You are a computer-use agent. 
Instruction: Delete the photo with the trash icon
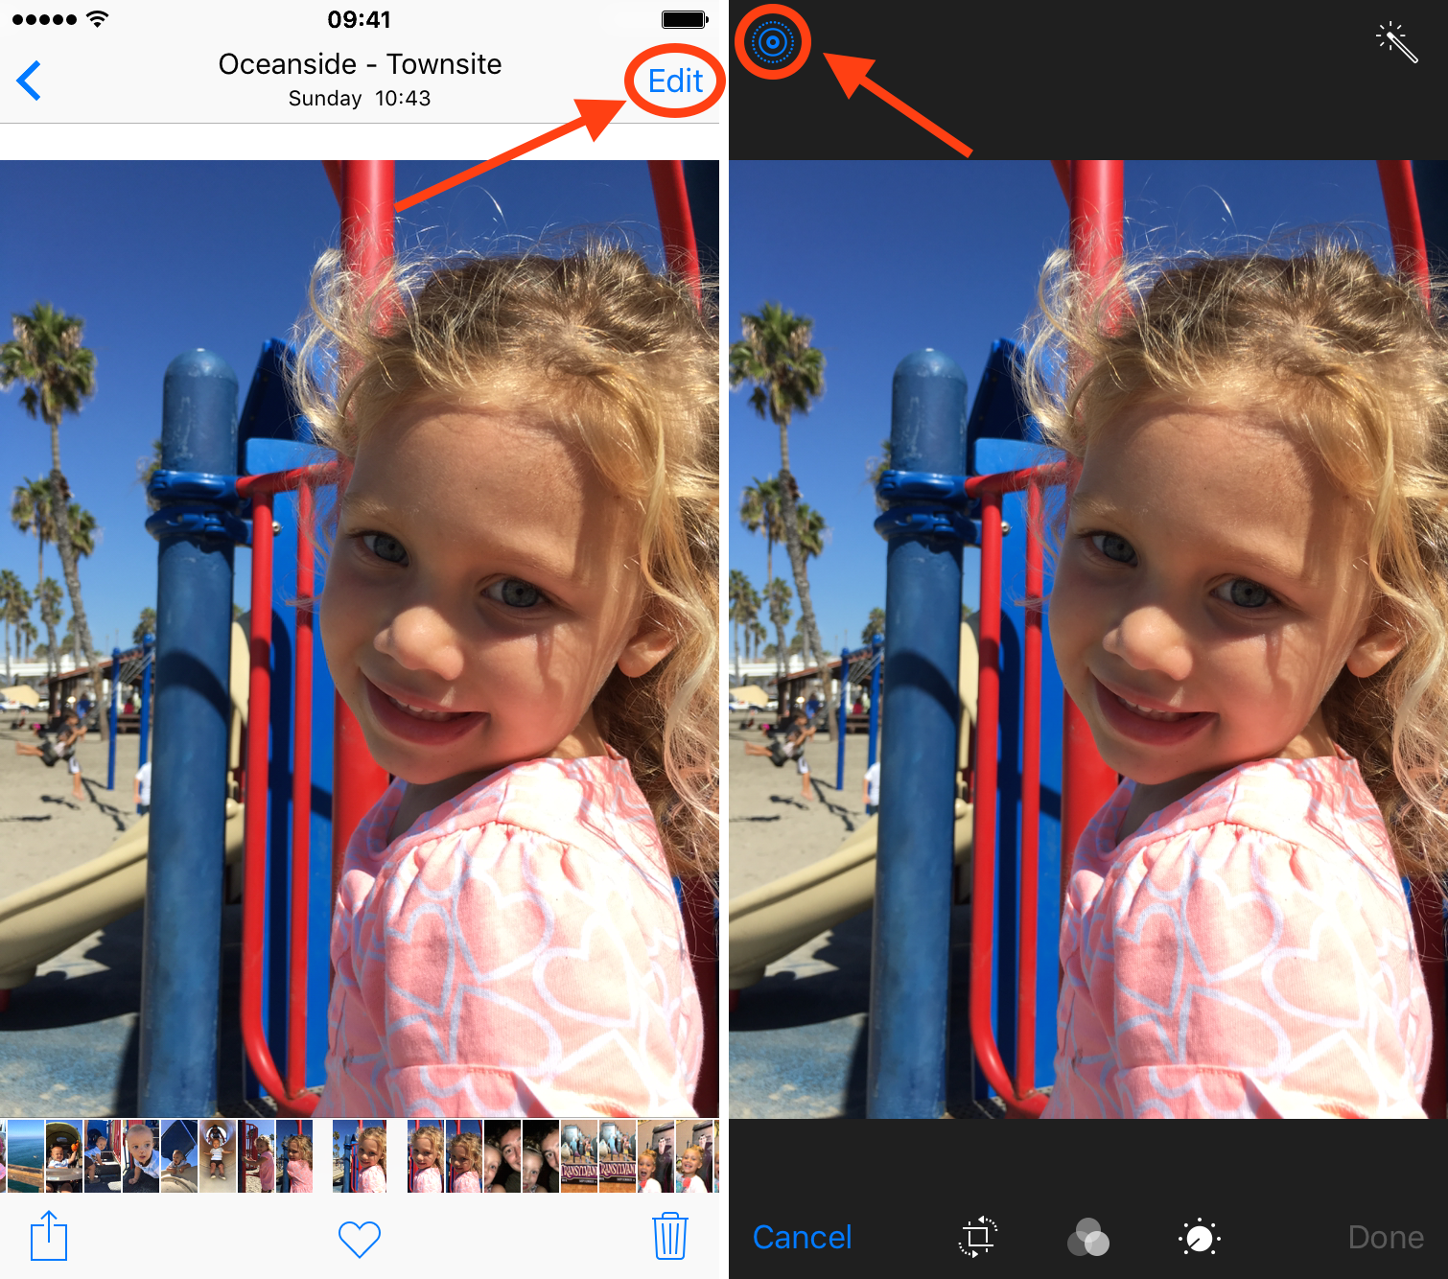(x=670, y=1236)
